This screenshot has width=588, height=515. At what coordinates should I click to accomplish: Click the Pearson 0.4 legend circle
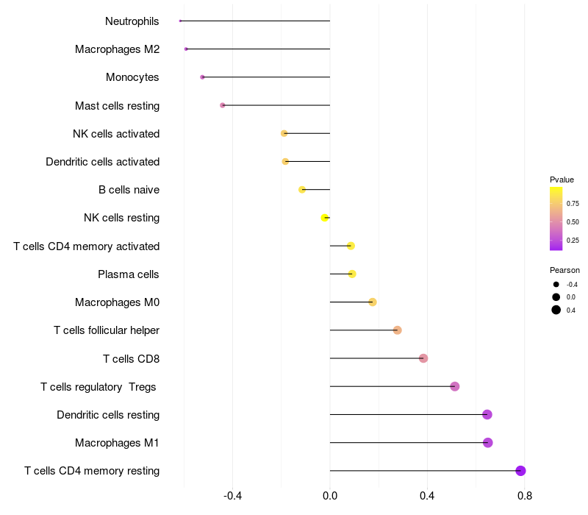[x=556, y=310]
